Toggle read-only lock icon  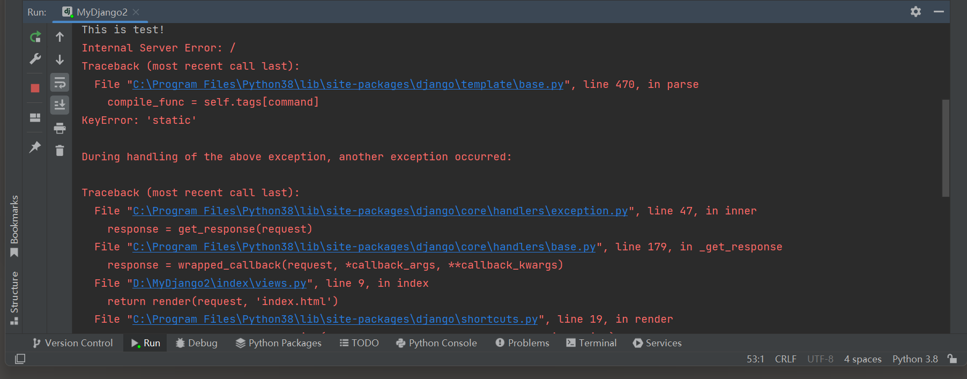[953, 359]
